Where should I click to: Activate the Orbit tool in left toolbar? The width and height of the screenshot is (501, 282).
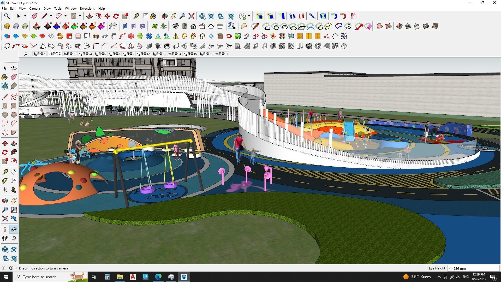point(5,201)
